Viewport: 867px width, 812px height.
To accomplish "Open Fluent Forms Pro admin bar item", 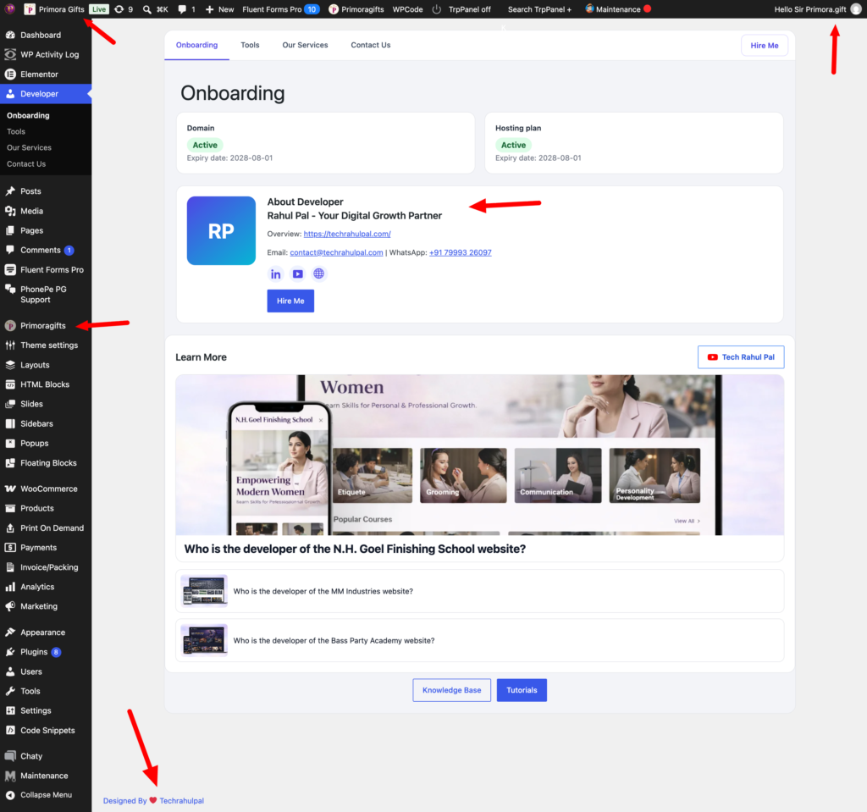I will point(280,9).
